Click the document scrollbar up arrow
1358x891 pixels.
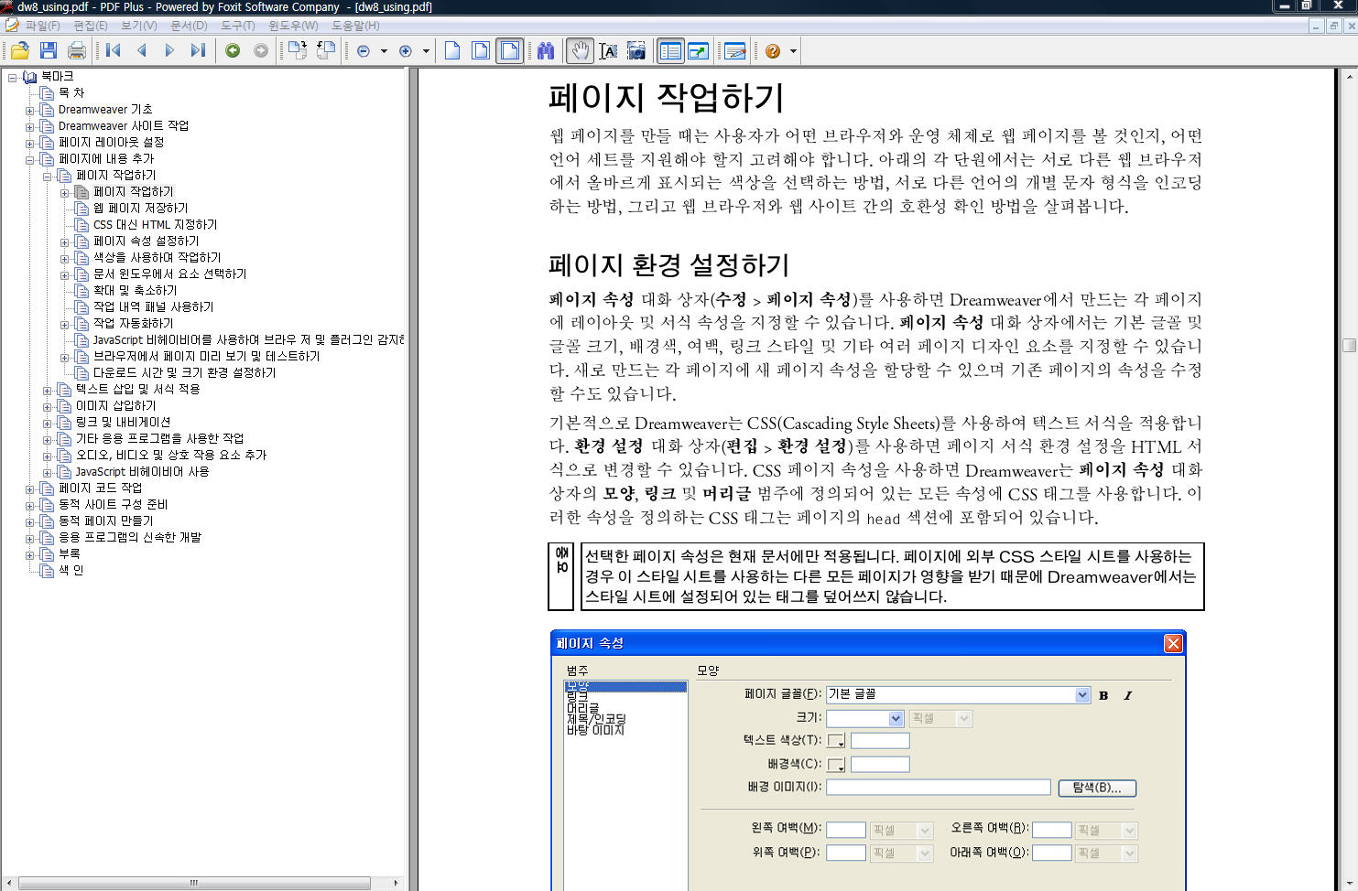point(1349,76)
